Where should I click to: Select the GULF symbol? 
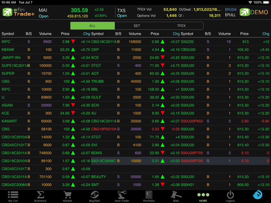pos(96,97)
